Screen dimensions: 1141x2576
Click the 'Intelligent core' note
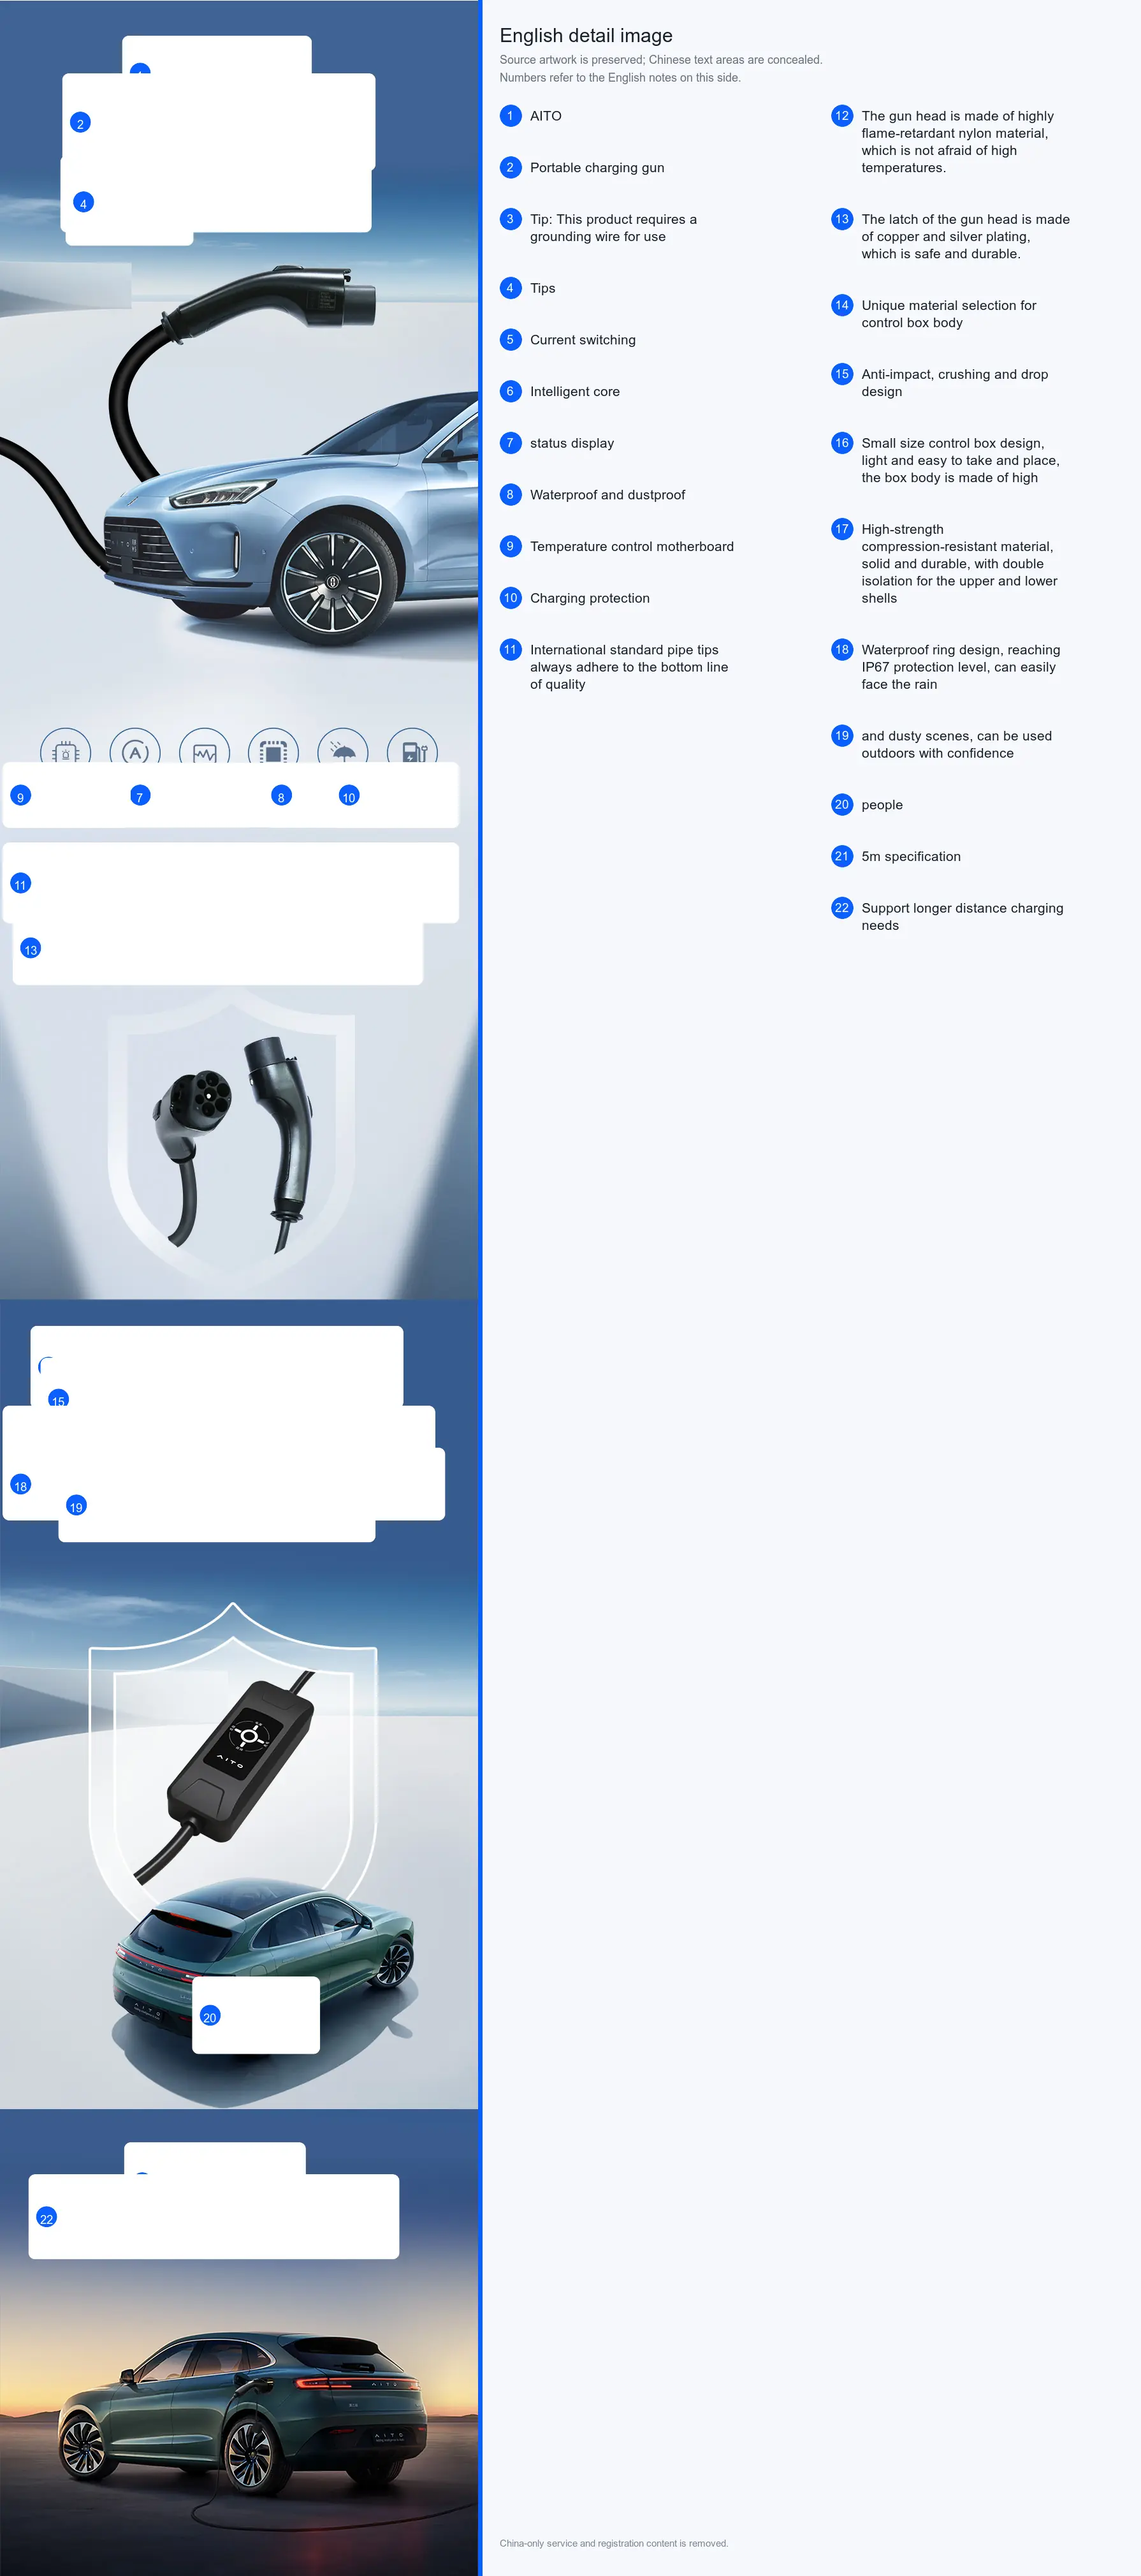574,392
